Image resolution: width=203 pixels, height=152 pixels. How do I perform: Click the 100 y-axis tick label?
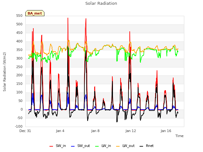click(19, 92)
